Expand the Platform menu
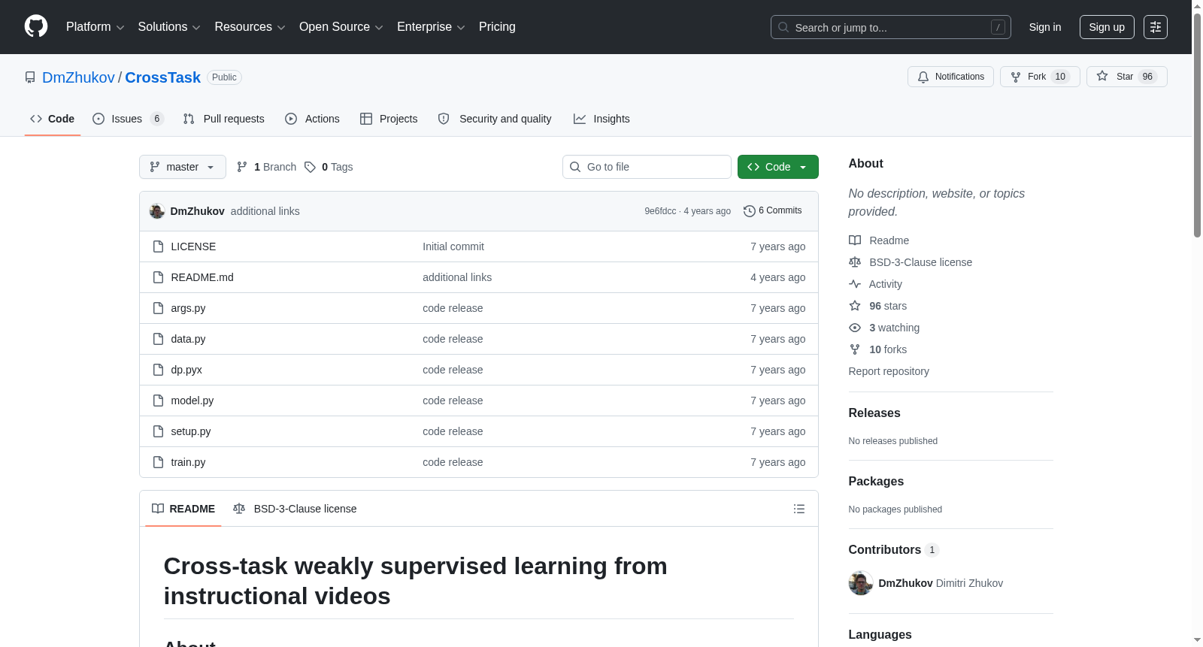Image resolution: width=1203 pixels, height=647 pixels. [95, 27]
